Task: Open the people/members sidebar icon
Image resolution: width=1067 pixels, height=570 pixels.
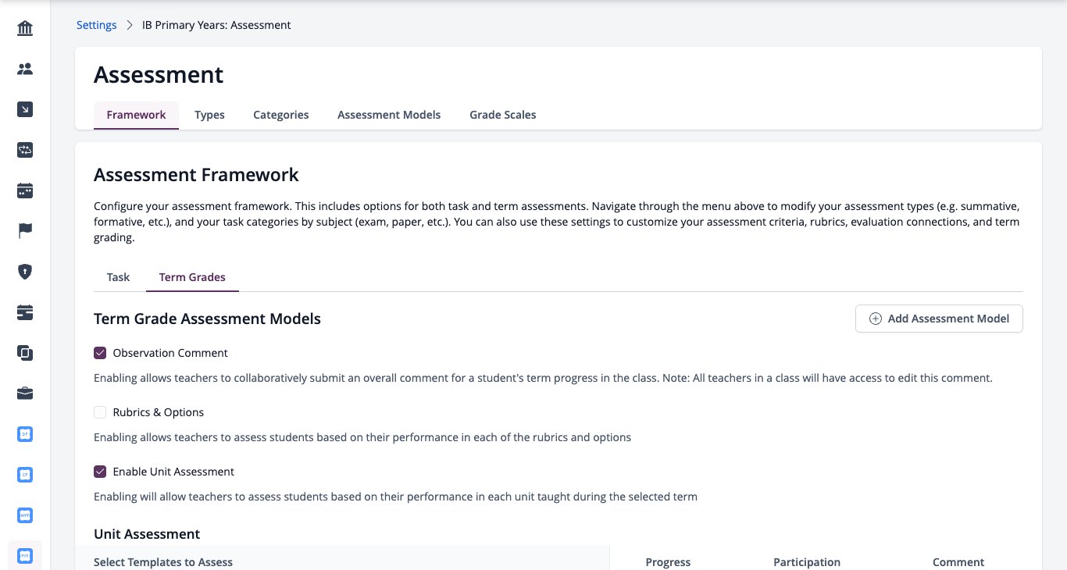Action: [x=25, y=69]
